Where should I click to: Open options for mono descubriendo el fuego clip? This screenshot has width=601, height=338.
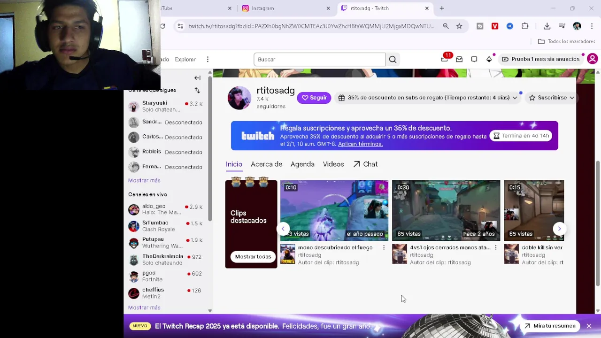[x=384, y=248]
